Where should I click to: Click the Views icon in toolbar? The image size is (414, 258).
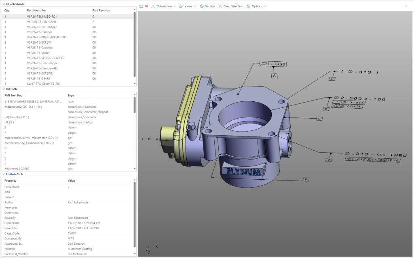[x=181, y=6]
